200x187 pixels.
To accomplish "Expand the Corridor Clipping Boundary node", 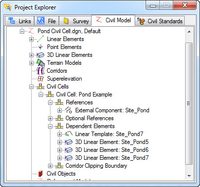I will coord(50,166).
